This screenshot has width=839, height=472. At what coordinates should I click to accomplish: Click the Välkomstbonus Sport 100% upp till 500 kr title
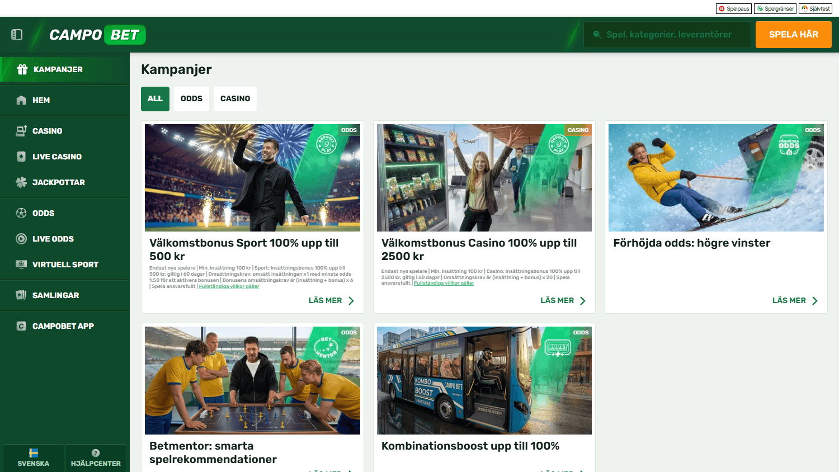(x=244, y=249)
